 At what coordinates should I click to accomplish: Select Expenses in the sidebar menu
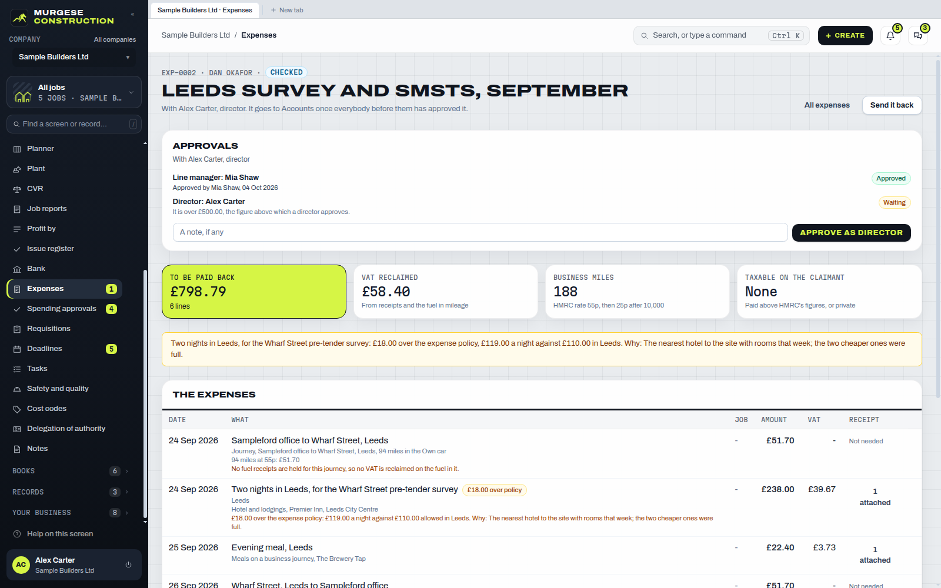click(65, 289)
